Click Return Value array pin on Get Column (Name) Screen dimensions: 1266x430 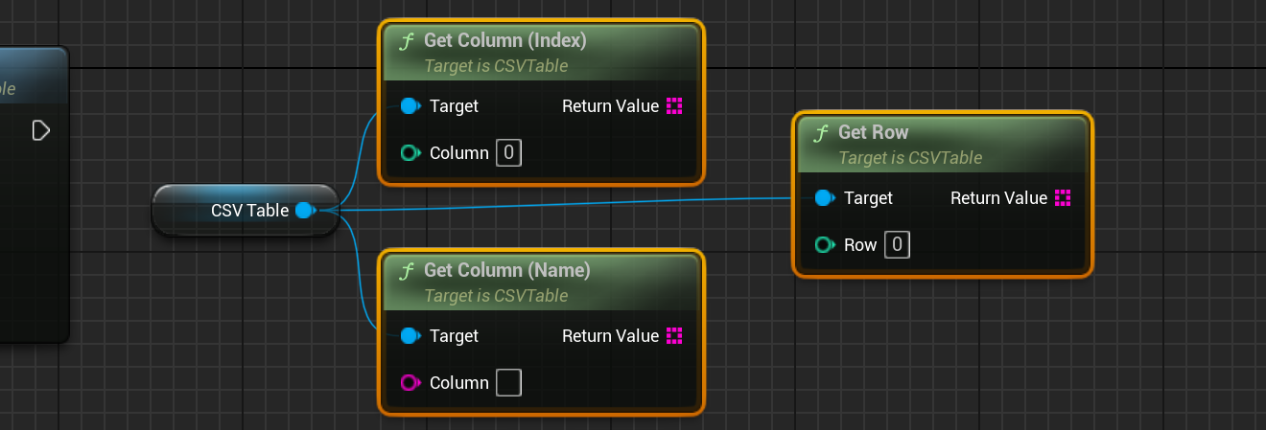point(674,336)
